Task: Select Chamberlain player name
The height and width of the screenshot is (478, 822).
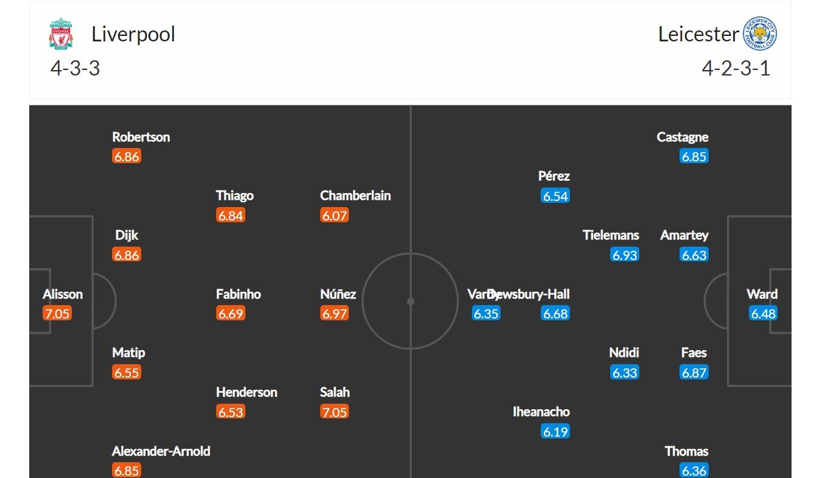Action: tap(355, 195)
